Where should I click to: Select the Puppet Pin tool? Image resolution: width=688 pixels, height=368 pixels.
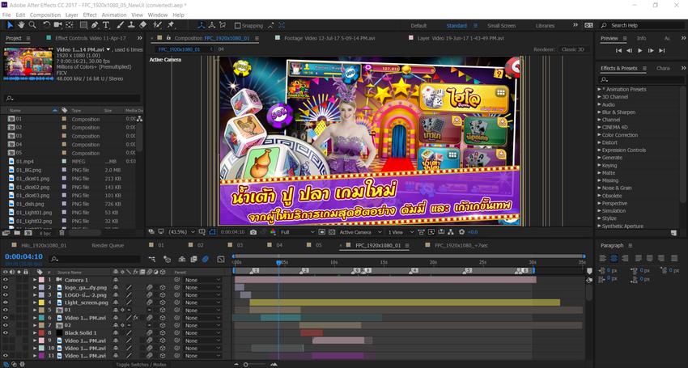point(171,25)
